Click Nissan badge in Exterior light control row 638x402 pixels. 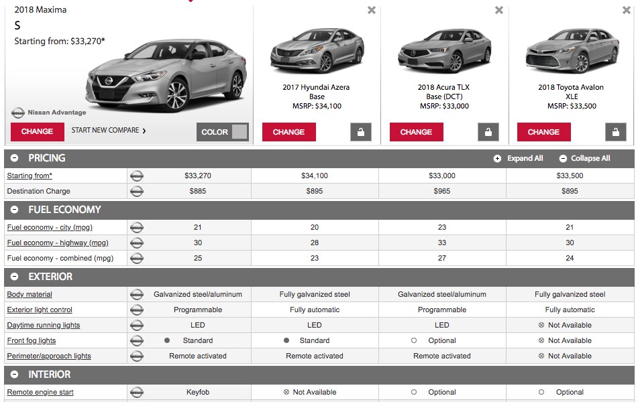click(137, 310)
